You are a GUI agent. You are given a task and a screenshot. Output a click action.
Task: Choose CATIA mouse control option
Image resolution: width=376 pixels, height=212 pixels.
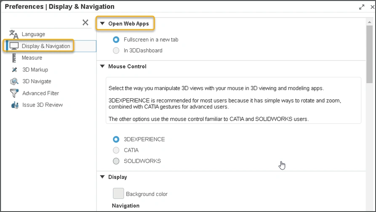click(x=116, y=150)
